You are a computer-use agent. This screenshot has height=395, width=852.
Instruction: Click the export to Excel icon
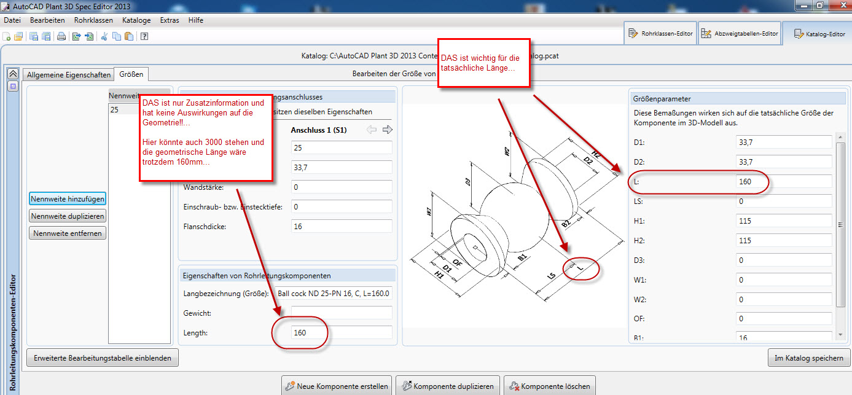[x=77, y=36]
